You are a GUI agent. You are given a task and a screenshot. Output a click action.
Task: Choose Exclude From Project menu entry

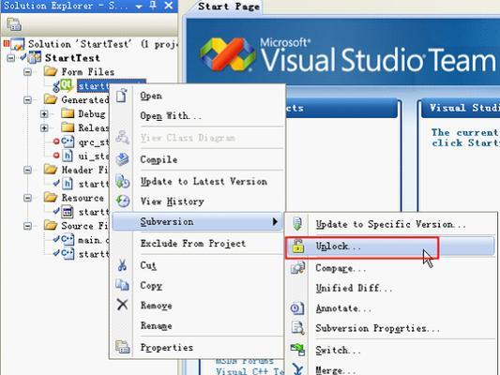point(193,244)
